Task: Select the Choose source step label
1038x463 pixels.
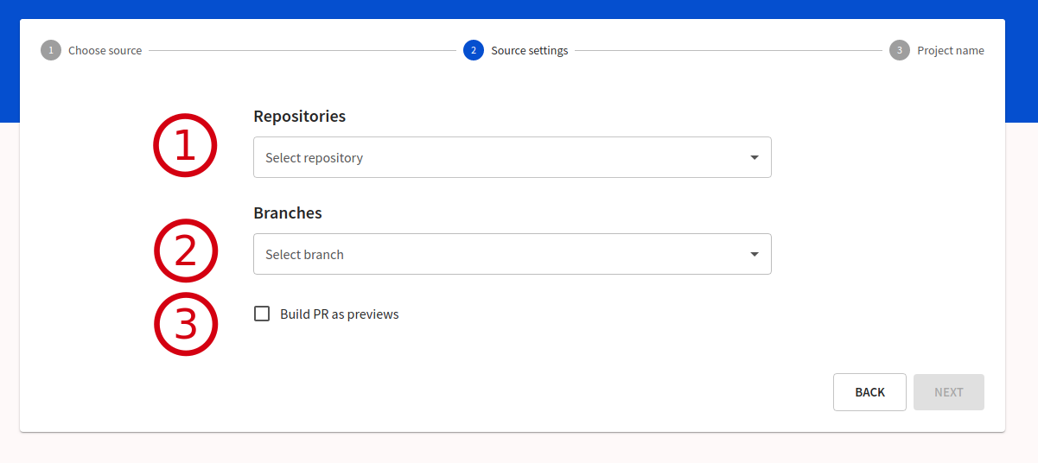Action: [x=105, y=50]
